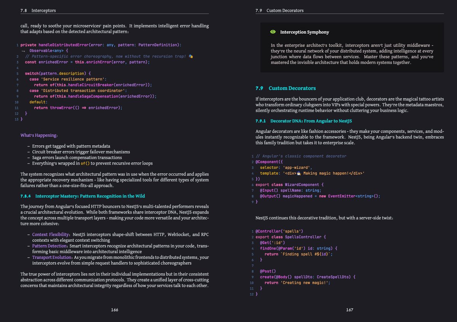
Task: Click code line '@Input() spellName: string;'
Action: [291, 190]
